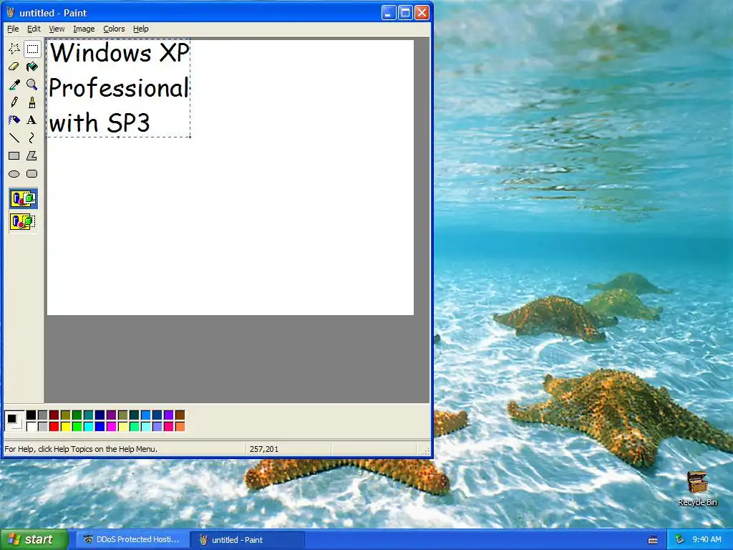Screen dimensions: 733x550
Task: Click the 'Professional' text on the canvas
Action: 118,88
